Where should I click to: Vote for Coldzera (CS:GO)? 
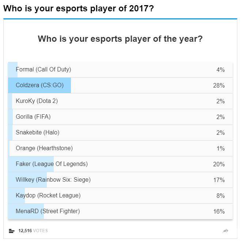tap(39, 85)
